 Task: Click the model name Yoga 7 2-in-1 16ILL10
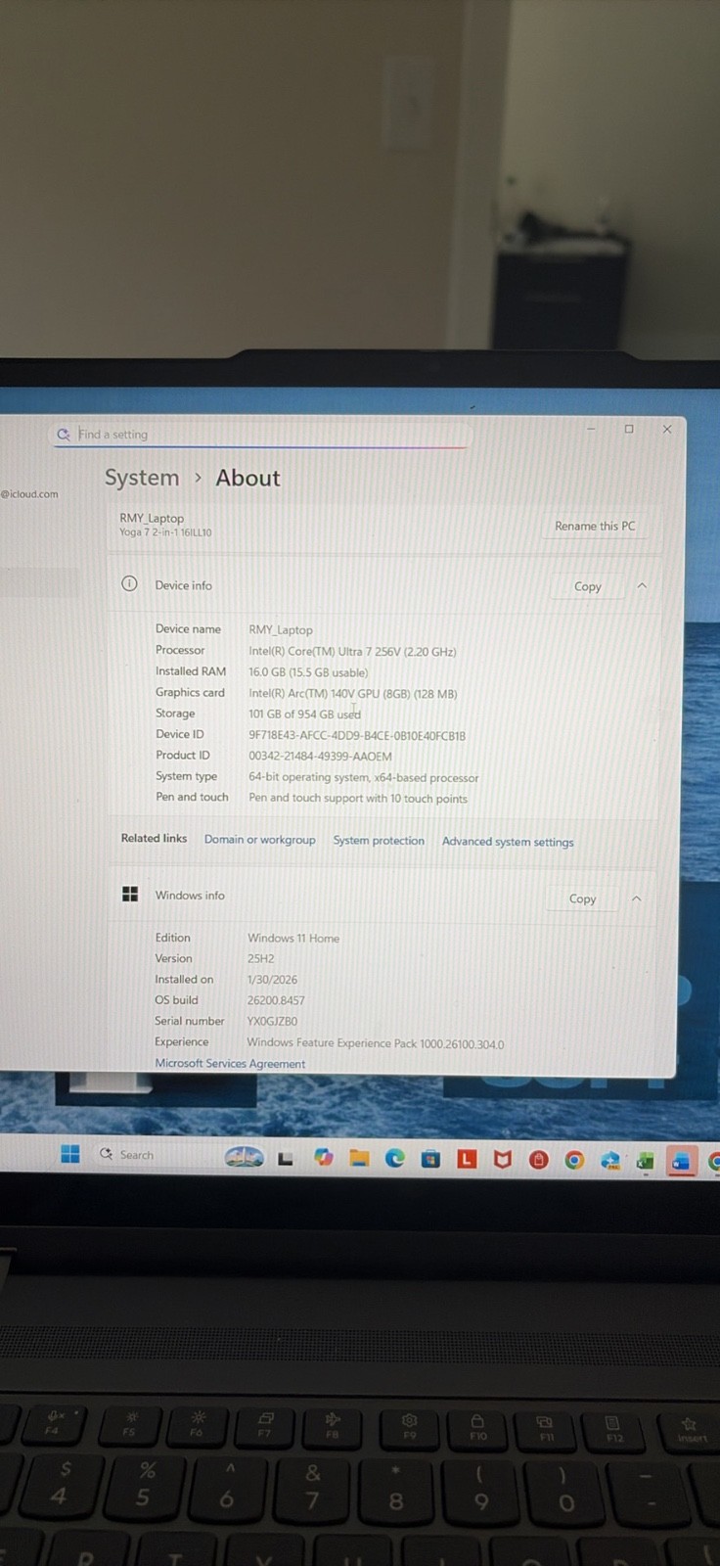(x=165, y=532)
